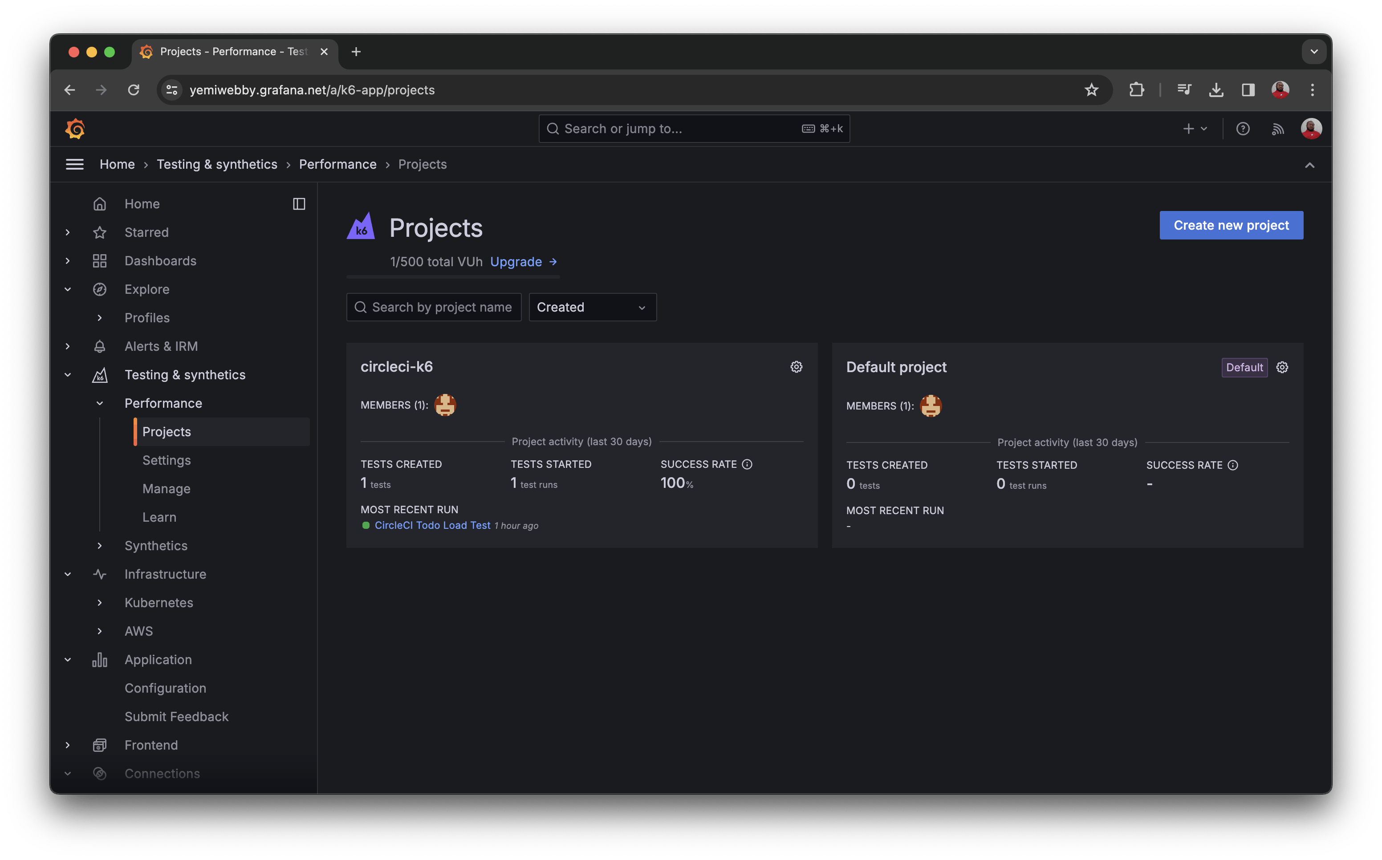Click the Search by project name field
The height and width of the screenshot is (860, 1382).
(x=434, y=307)
